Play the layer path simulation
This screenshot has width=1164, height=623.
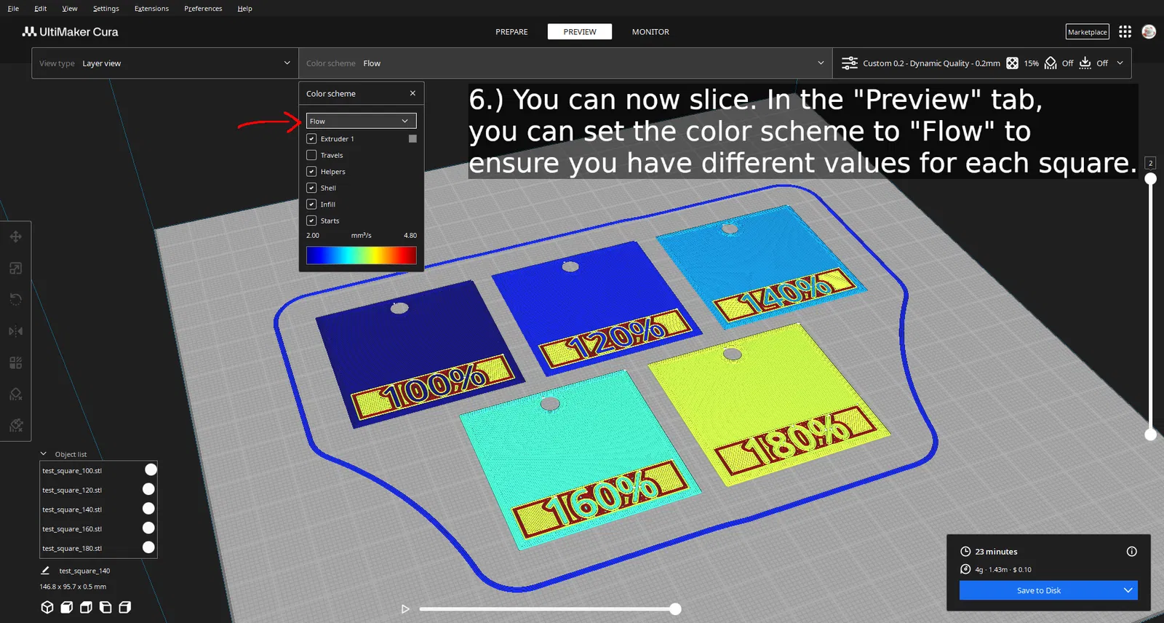405,609
